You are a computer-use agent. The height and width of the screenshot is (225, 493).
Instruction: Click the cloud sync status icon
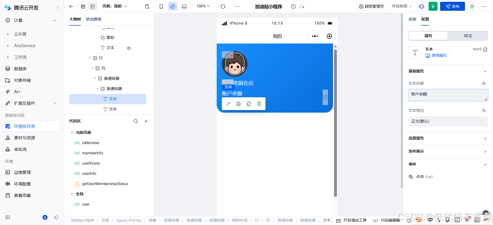[302, 6]
